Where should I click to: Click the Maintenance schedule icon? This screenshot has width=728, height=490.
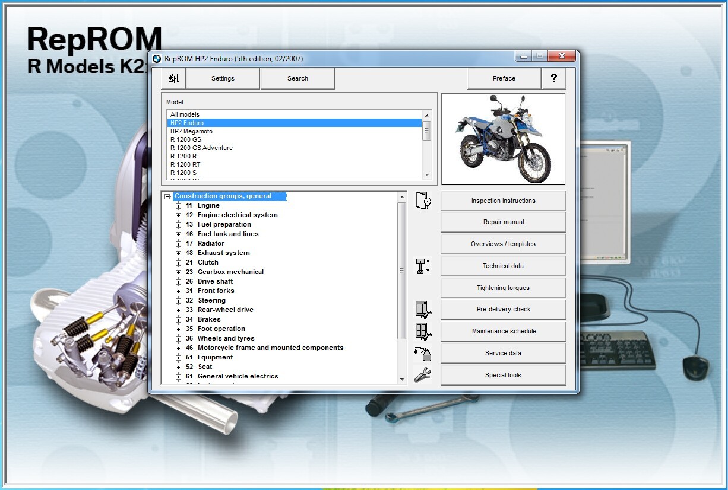pos(423,331)
